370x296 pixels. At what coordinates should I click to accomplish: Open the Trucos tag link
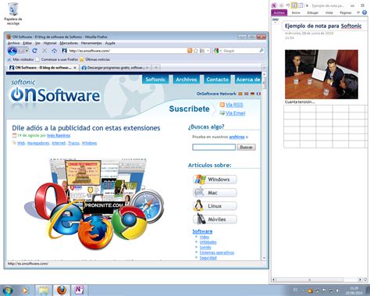tap(73, 143)
